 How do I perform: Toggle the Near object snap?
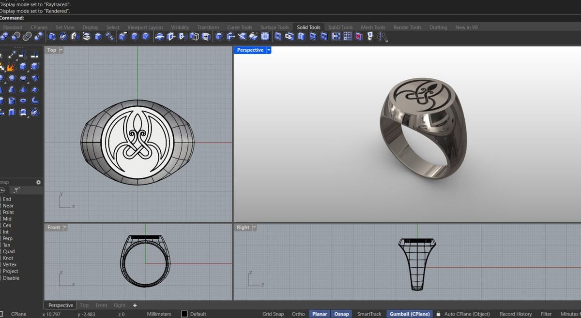click(x=8, y=206)
